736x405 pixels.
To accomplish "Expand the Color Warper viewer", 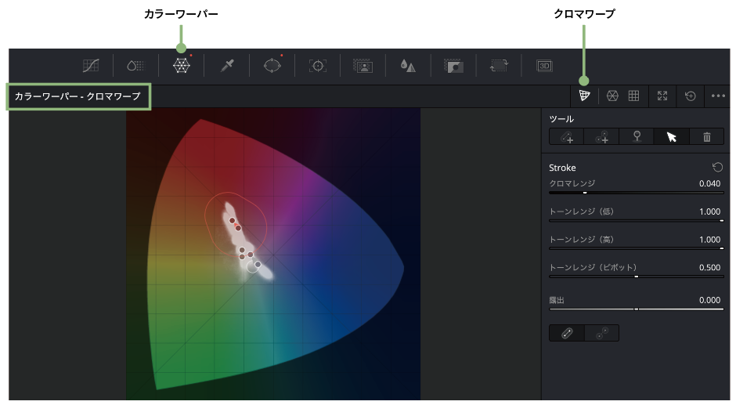I will 662,96.
